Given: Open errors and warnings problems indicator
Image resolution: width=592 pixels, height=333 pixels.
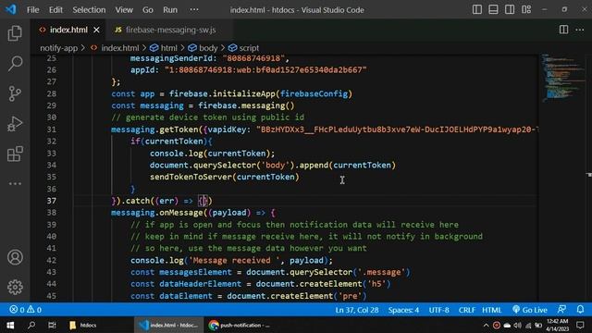Looking at the screenshot, I should click(26, 310).
